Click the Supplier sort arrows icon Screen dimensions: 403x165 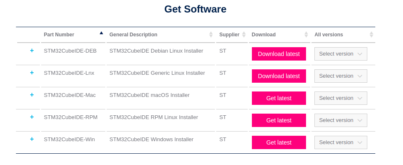point(244,35)
